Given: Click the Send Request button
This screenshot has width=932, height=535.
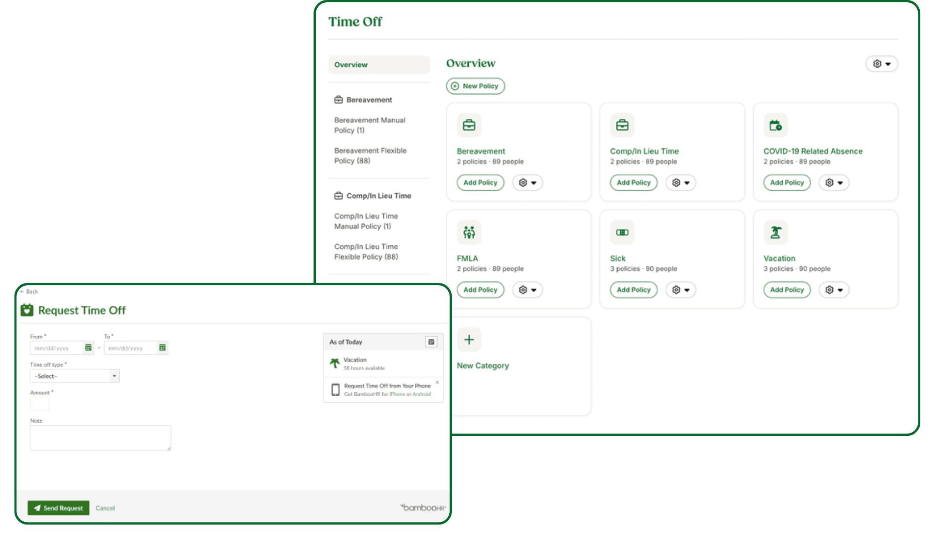Looking at the screenshot, I should 58,508.
